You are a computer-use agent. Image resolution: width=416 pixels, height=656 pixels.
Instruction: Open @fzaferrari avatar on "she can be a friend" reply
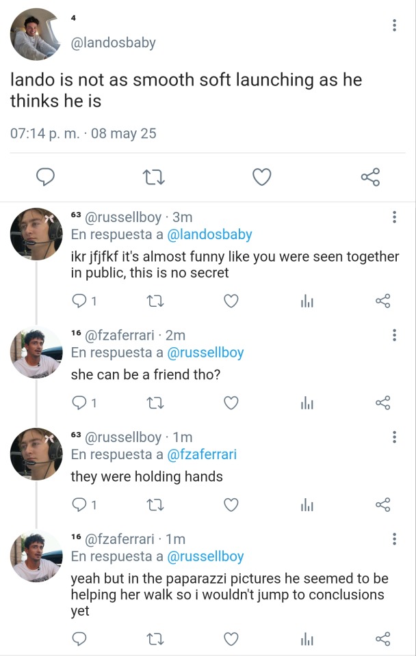pos(36,353)
